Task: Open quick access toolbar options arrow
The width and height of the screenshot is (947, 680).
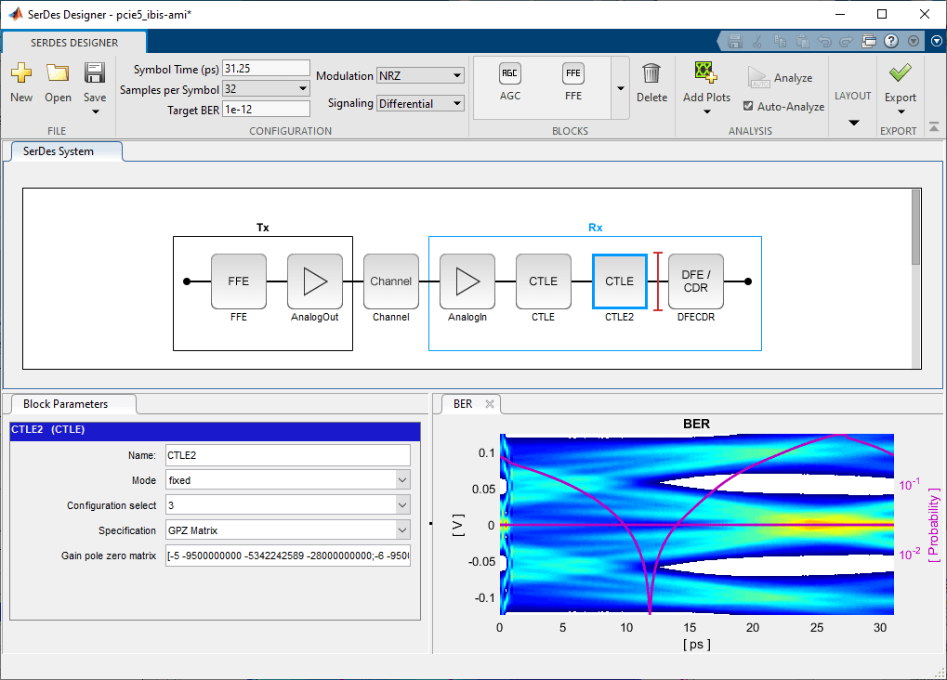Action: 914,41
